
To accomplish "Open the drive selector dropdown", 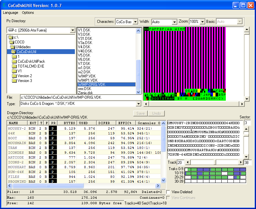I will pyautogui.click(x=73, y=30).
